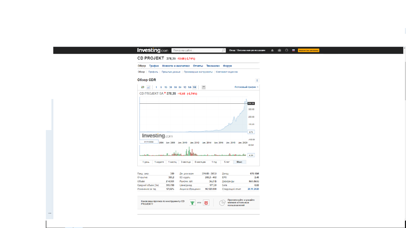The image size is (406, 228).
Task: Click the CD PROJEKT page title
Action: pyautogui.click(x=151, y=58)
